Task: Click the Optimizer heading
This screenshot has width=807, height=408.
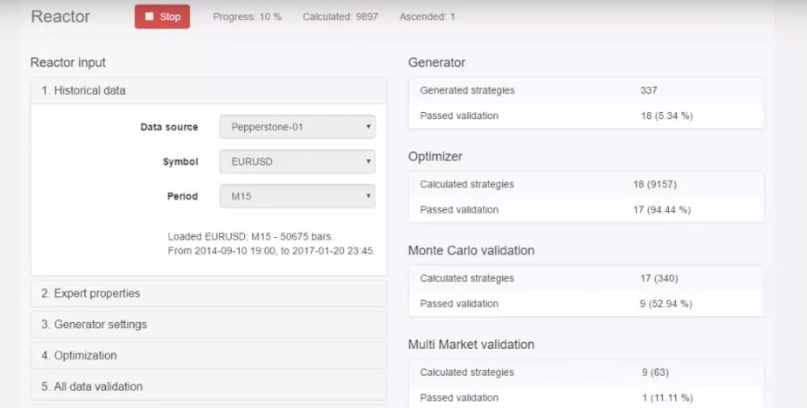Action: [x=435, y=156]
